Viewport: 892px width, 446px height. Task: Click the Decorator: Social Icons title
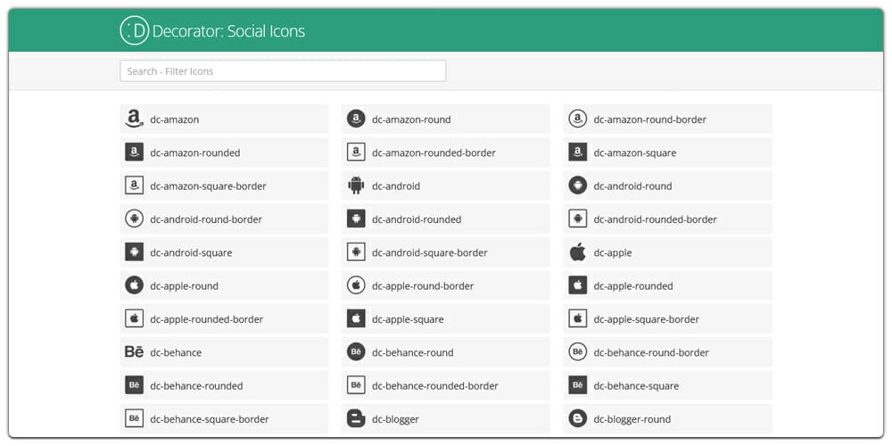[x=228, y=30]
